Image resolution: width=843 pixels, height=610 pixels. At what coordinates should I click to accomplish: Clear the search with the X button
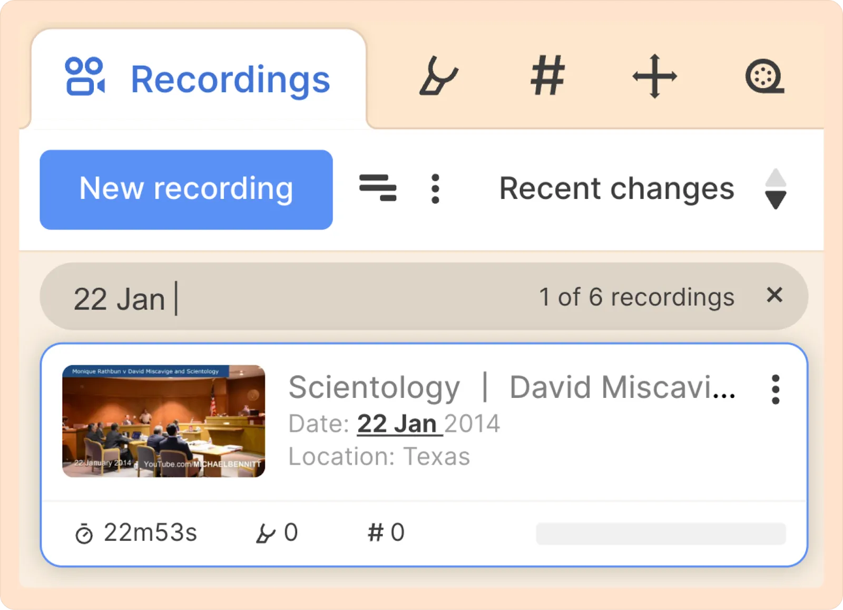point(775,295)
